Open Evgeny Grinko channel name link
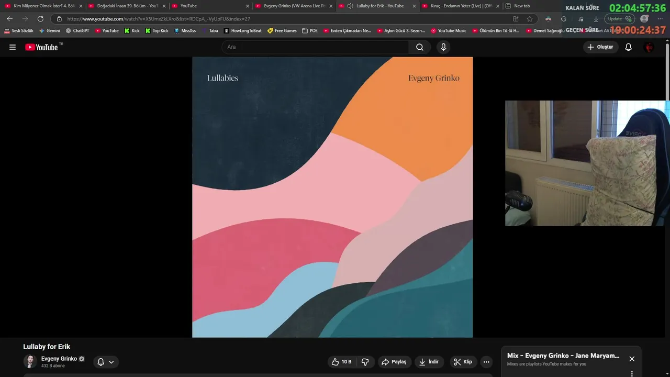The height and width of the screenshot is (377, 670). coord(59,359)
